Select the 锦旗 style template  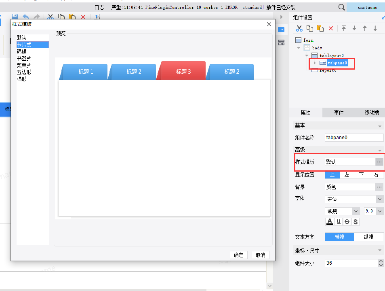33,51
